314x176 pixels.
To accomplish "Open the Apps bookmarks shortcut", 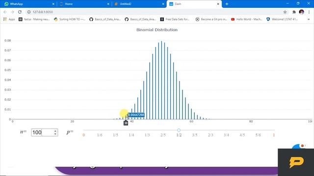I will click(9, 19).
